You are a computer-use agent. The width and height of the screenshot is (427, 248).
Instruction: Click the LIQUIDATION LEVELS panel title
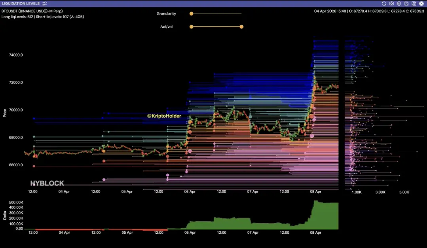[x=21, y=4]
